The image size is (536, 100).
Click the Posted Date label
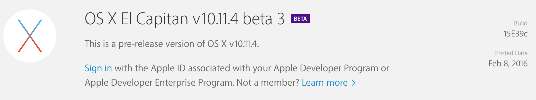511,53
